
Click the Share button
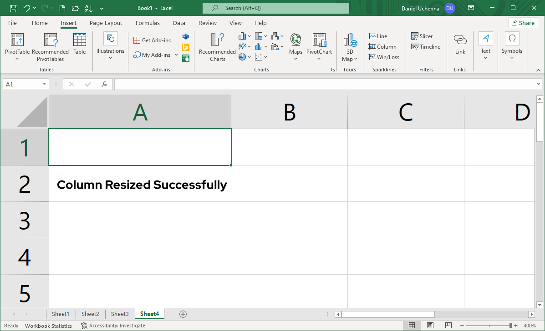pyautogui.click(x=523, y=22)
